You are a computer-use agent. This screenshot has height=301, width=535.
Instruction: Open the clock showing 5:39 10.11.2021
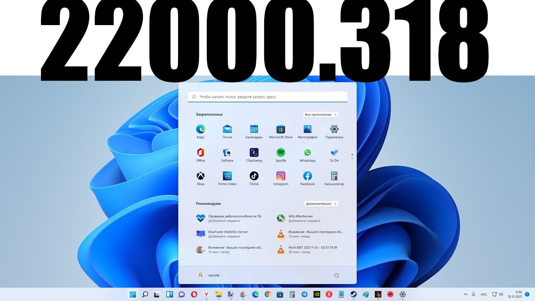[515, 294]
